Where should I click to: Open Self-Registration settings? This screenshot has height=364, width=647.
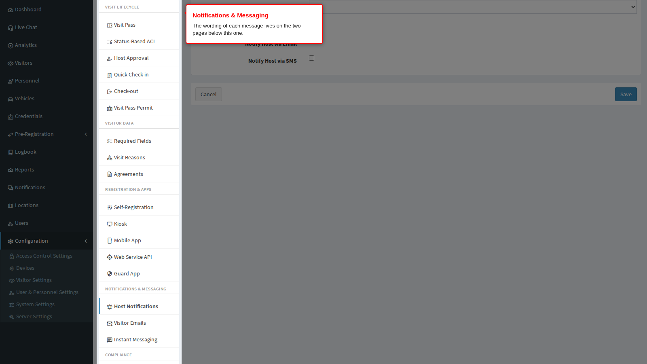(x=139, y=207)
